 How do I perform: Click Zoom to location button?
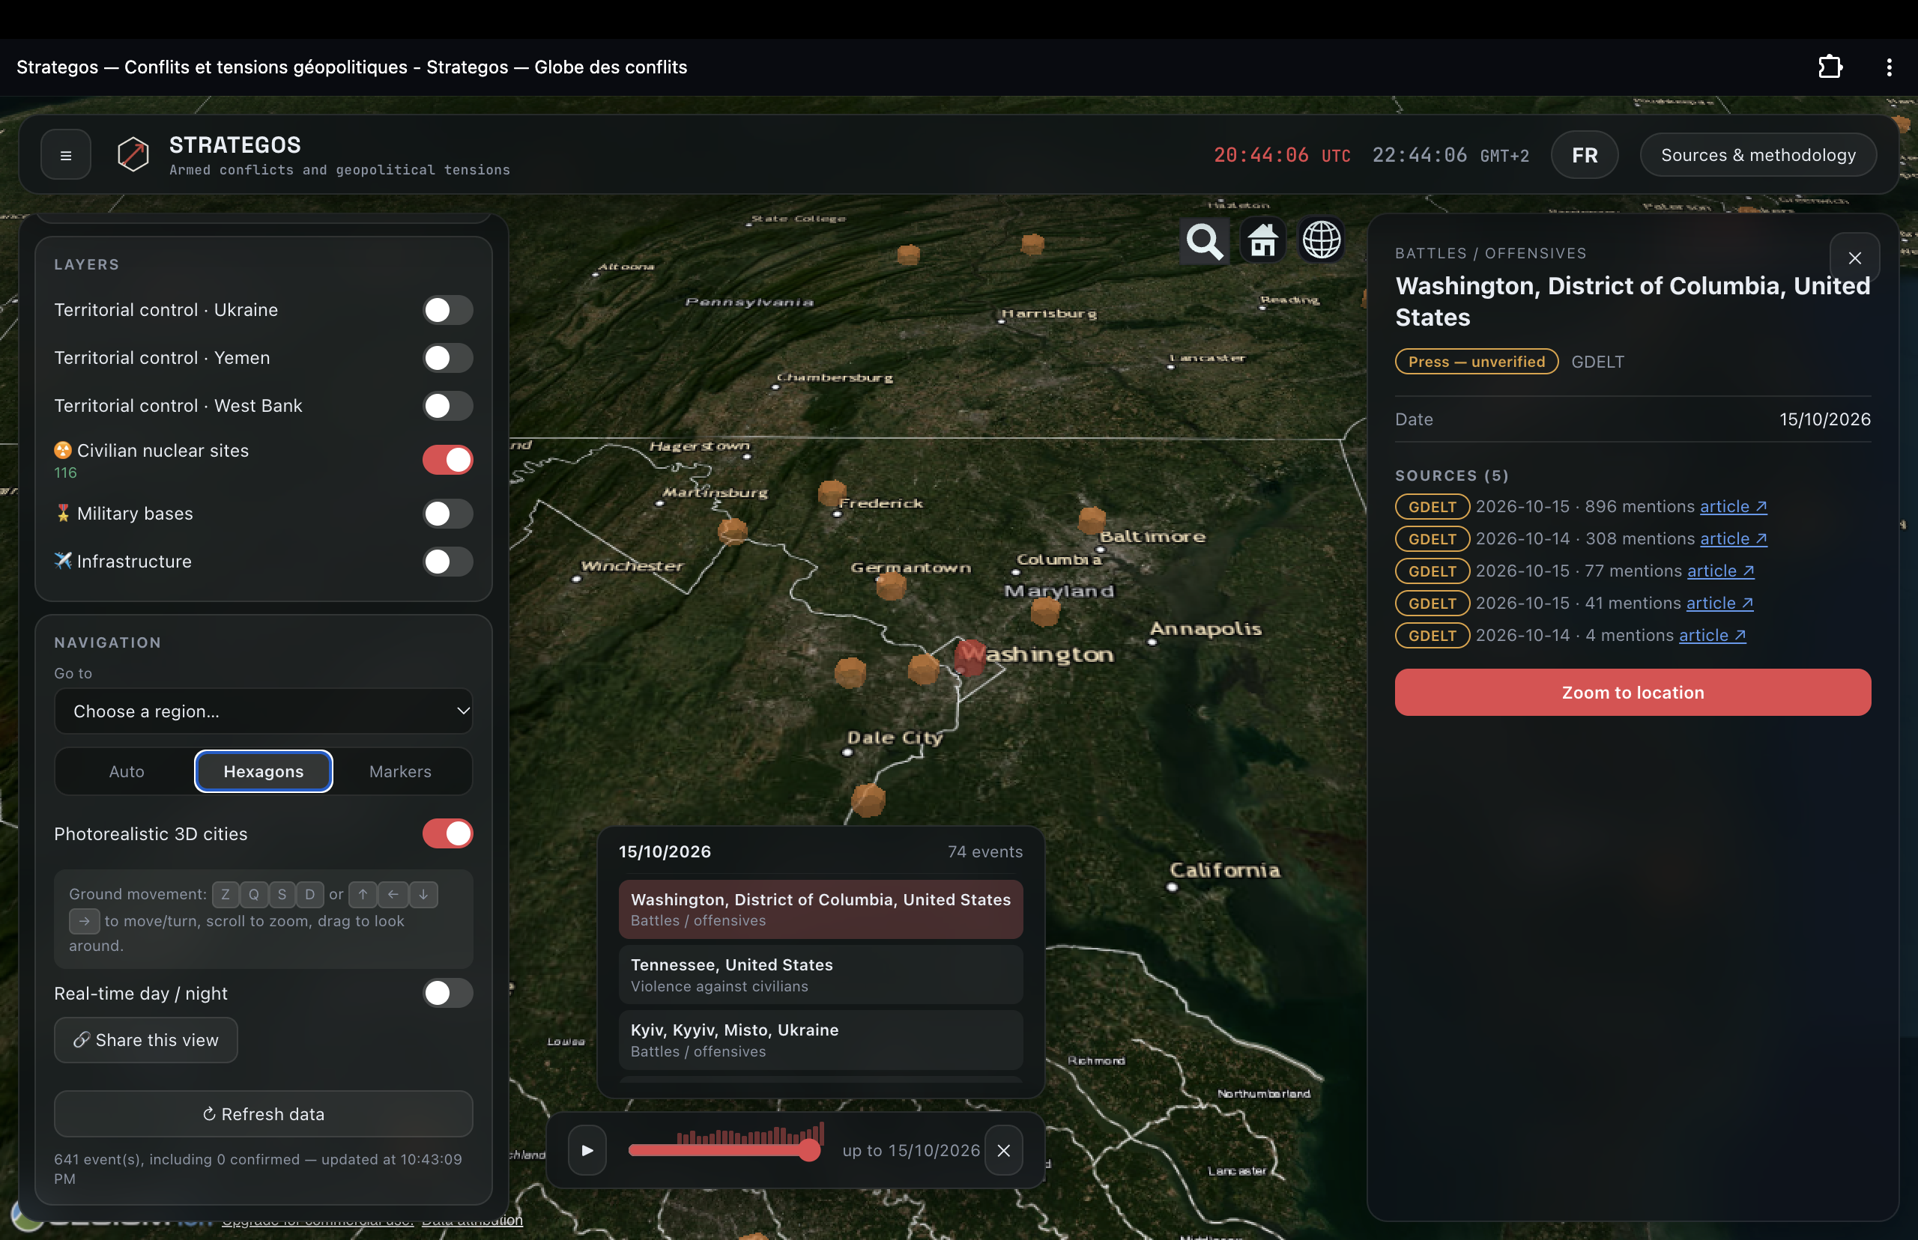[x=1633, y=693]
